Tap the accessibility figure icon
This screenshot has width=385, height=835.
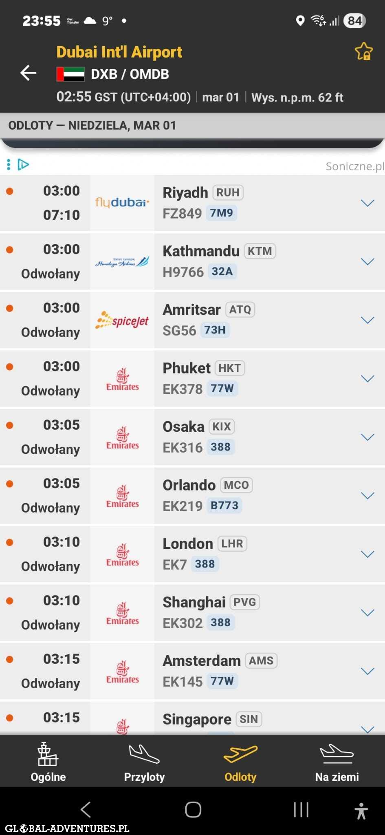361,810
